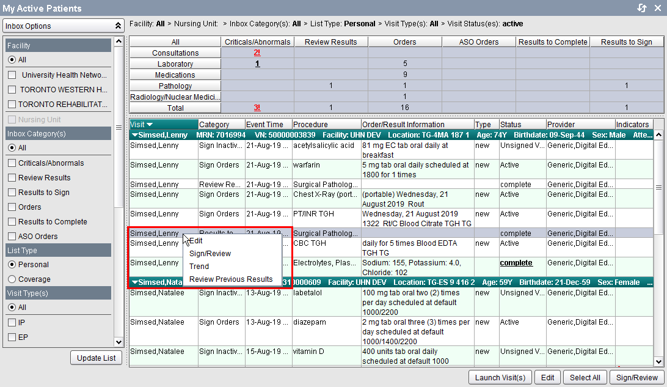Check the Toronto Western Hospital facility checkbox
This screenshot has width=667, height=387.
(12, 90)
